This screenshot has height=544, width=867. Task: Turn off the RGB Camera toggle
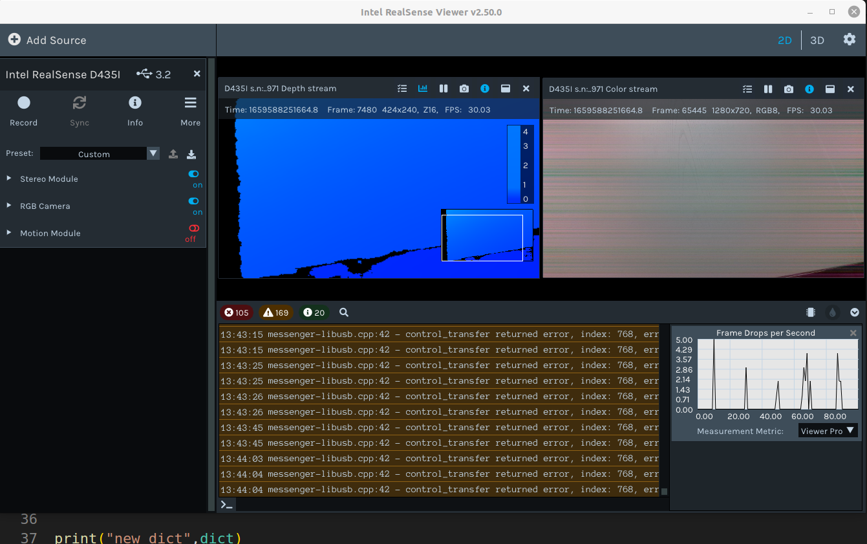194,201
